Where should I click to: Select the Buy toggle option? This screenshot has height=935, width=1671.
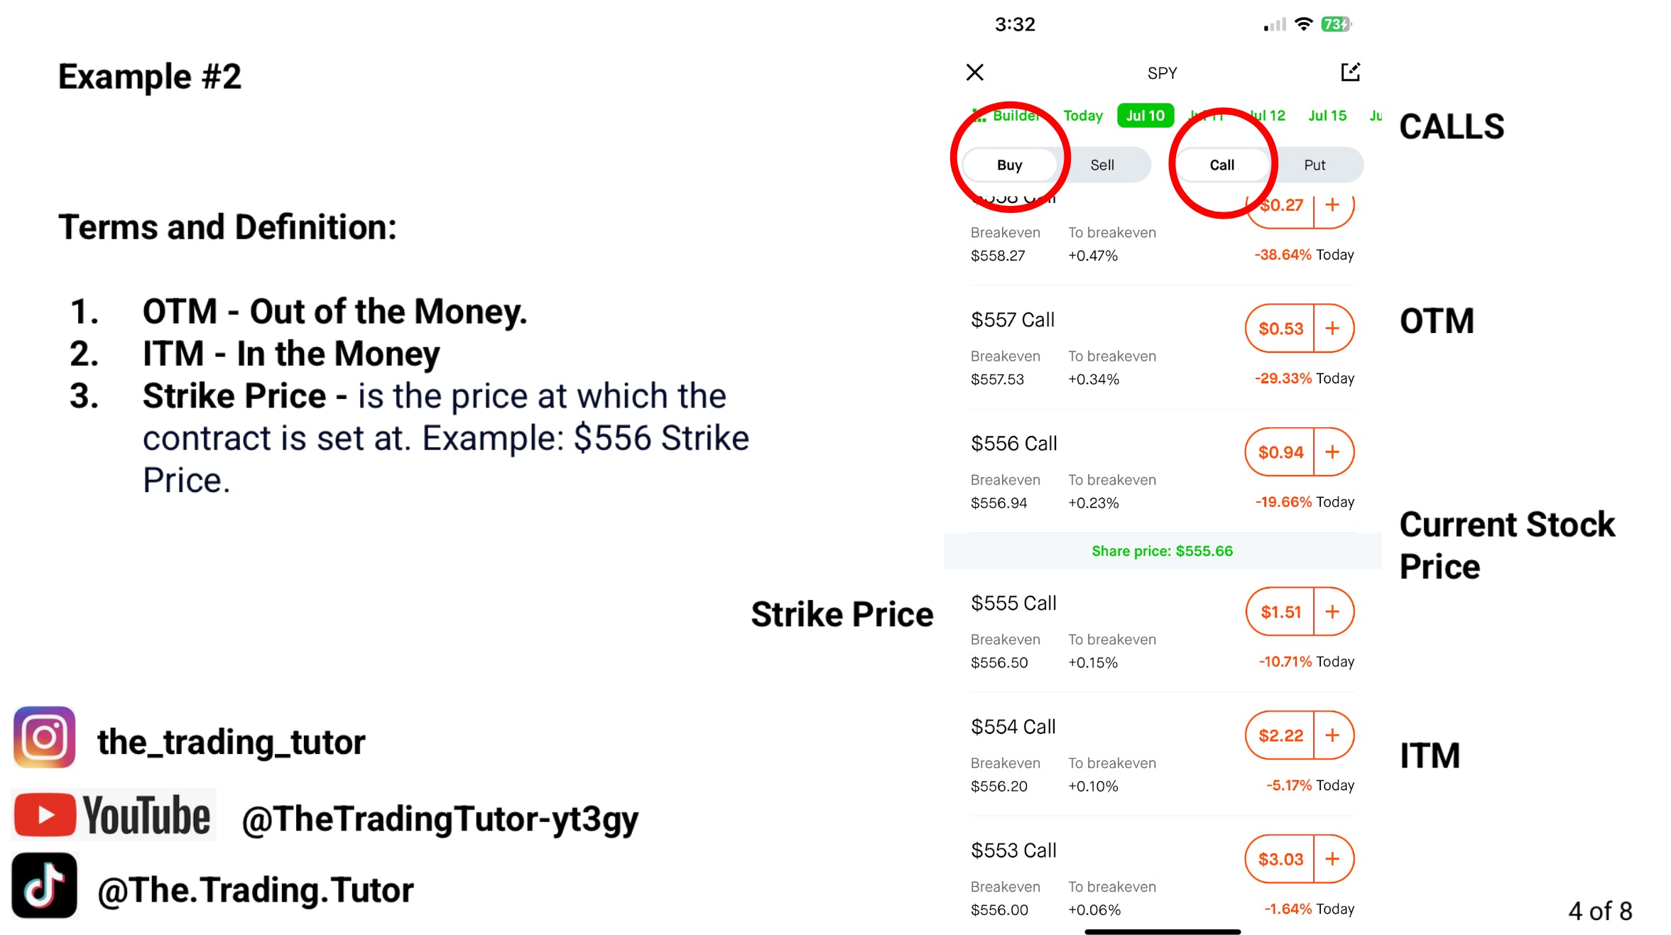pos(1009,165)
